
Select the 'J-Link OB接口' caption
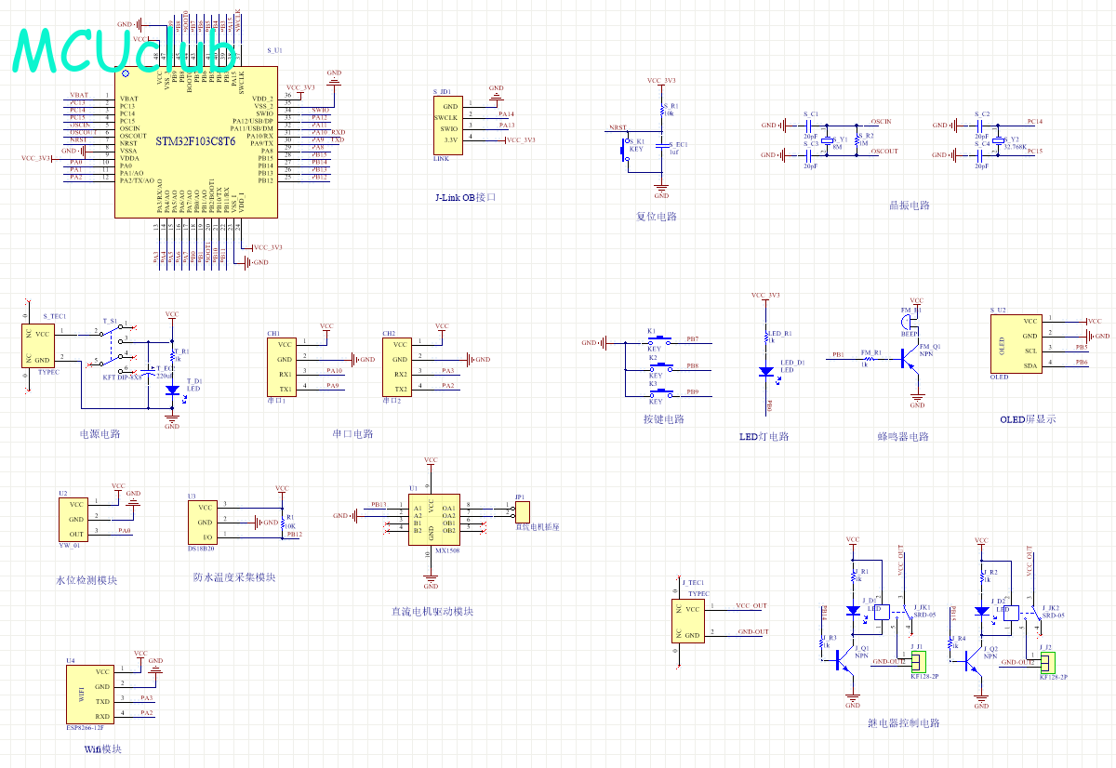pos(466,197)
